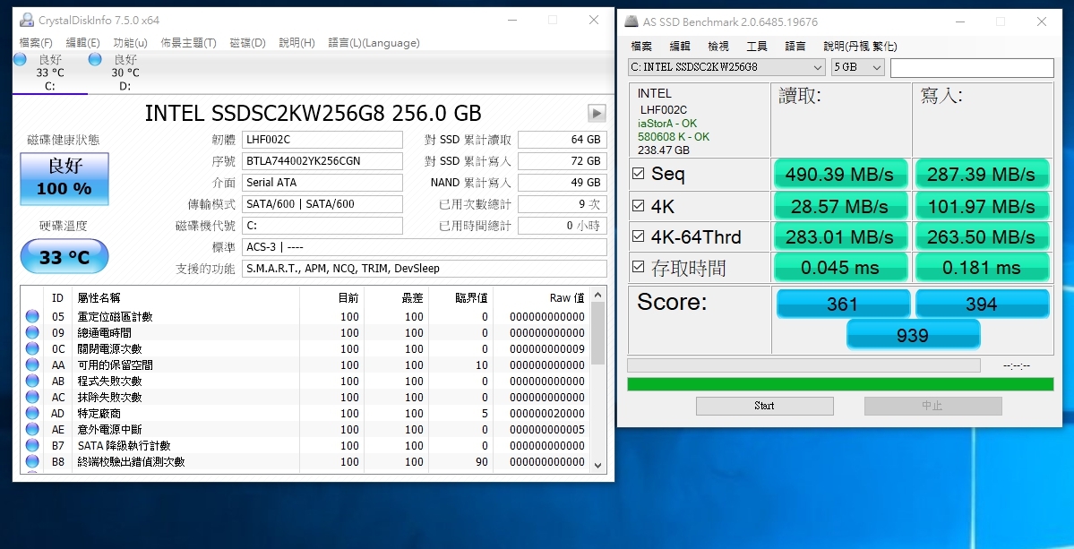Viewport: 1074px width, 549px height.
Task: Click the 33 °C temperature button
Action: 64,257
